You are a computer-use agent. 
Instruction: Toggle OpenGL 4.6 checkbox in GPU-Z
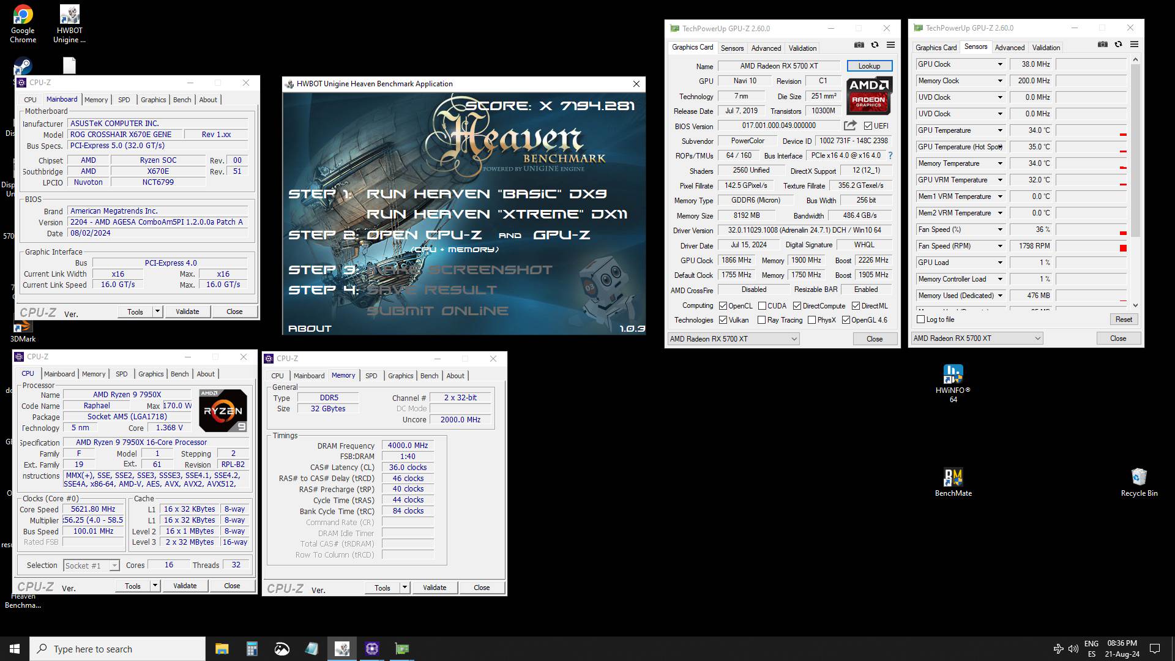(x=846, y=320)
